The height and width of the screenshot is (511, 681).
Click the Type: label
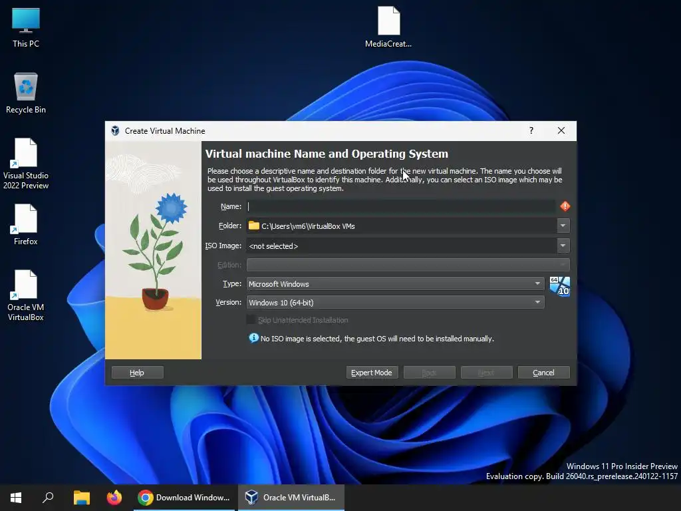click(x=232, y=283)
